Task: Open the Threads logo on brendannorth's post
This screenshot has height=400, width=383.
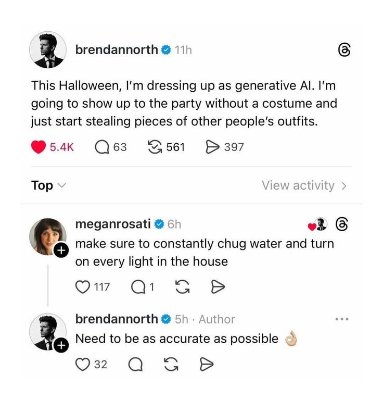Action: (x=345, y=50)
